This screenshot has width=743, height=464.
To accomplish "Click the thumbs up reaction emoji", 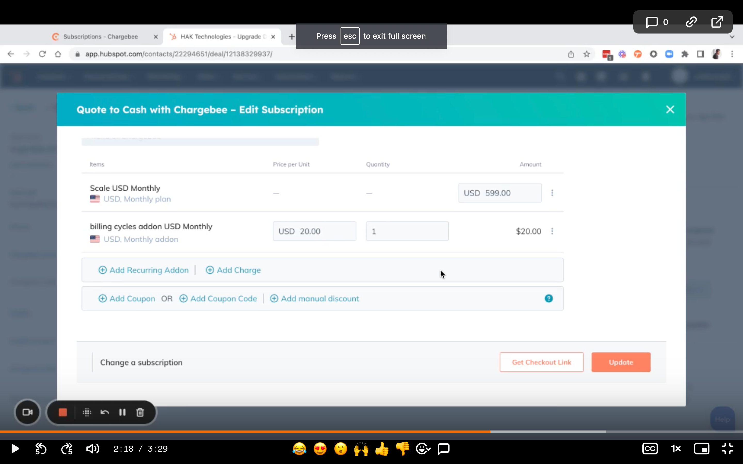I will pyautogui.click(x=382, y=449).
